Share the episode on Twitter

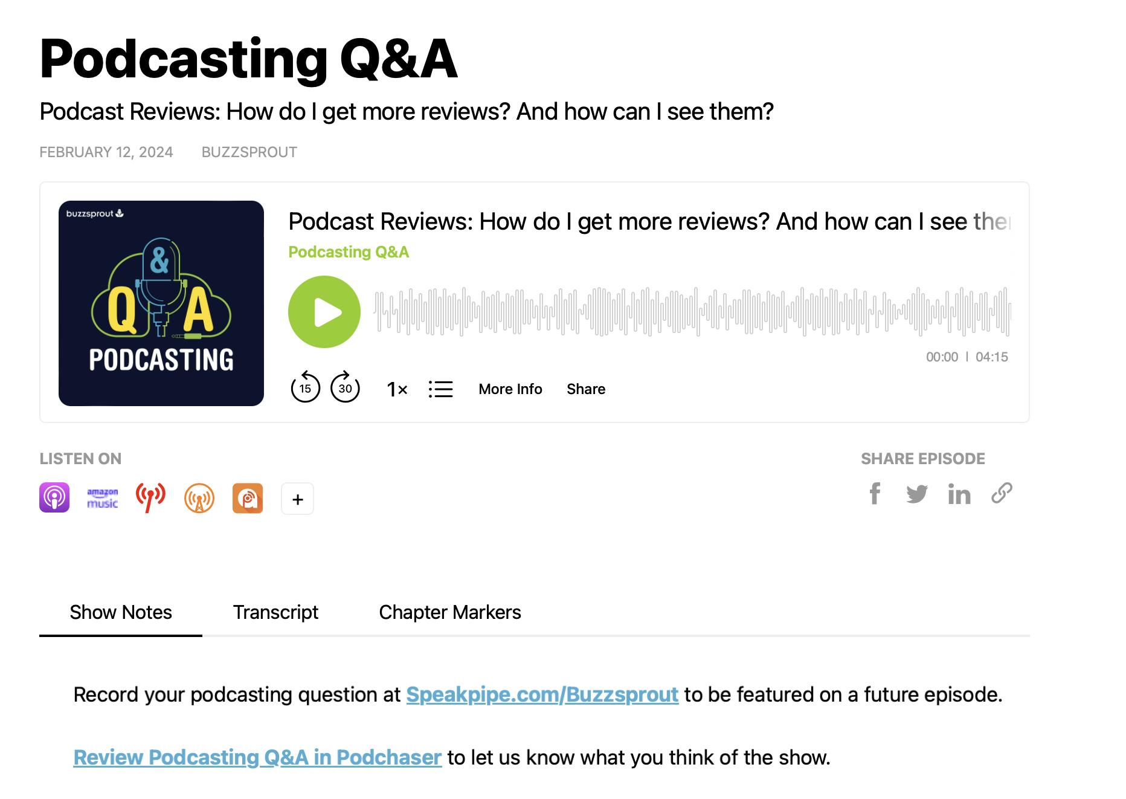917,494
